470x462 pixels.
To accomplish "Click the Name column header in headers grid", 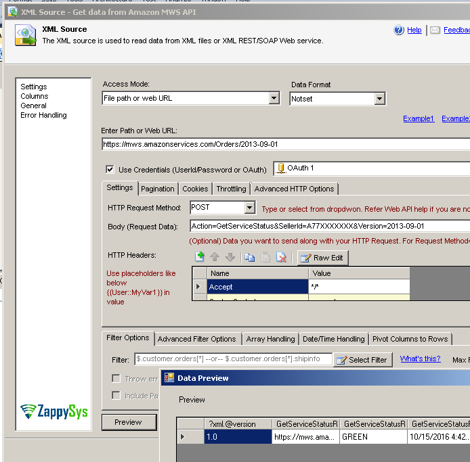I will point(257,273).
